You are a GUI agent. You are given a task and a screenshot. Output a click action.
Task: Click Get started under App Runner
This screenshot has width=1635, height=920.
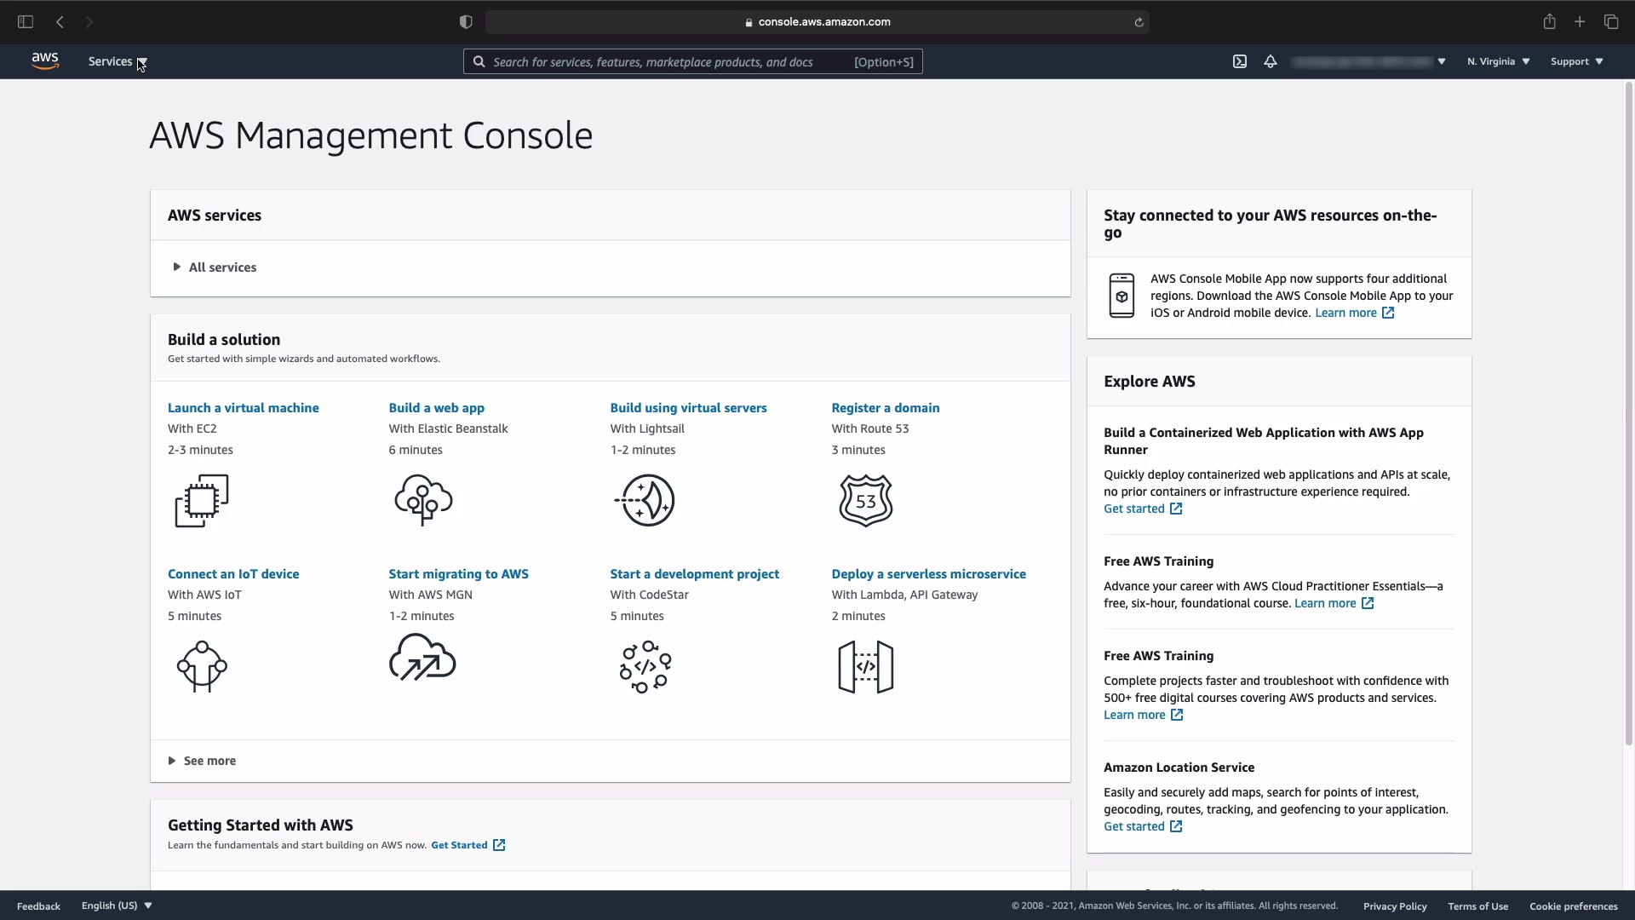coord(1133,509)
